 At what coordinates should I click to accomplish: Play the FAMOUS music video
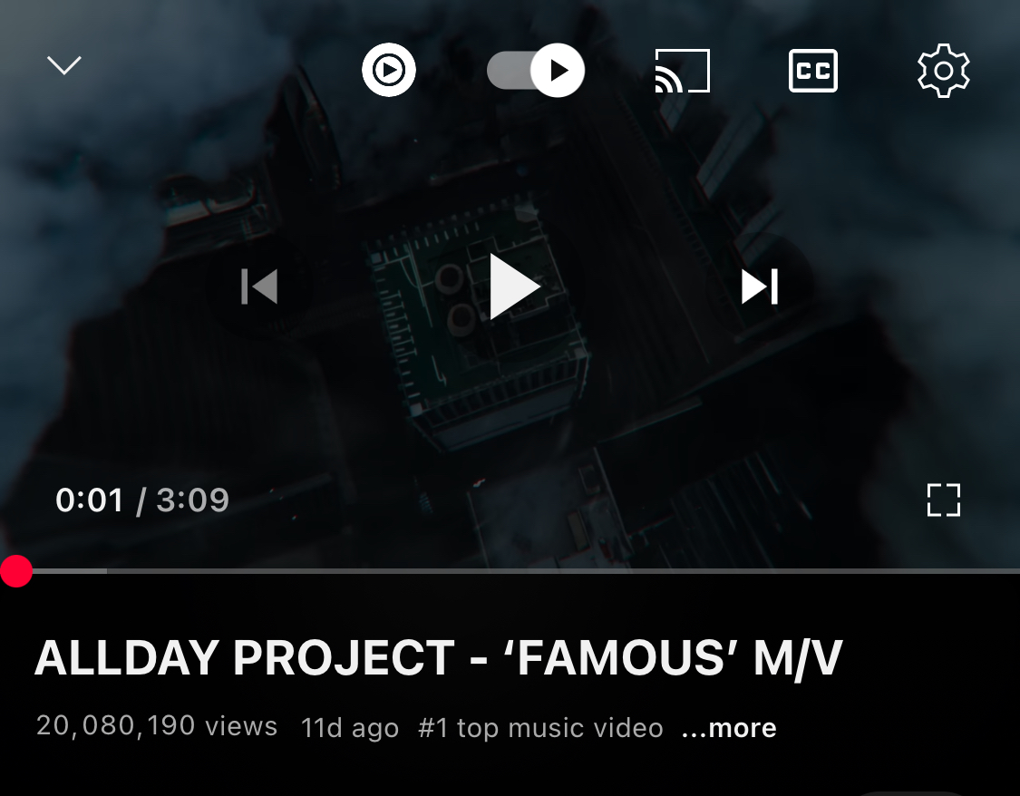[x=514, y=286]
